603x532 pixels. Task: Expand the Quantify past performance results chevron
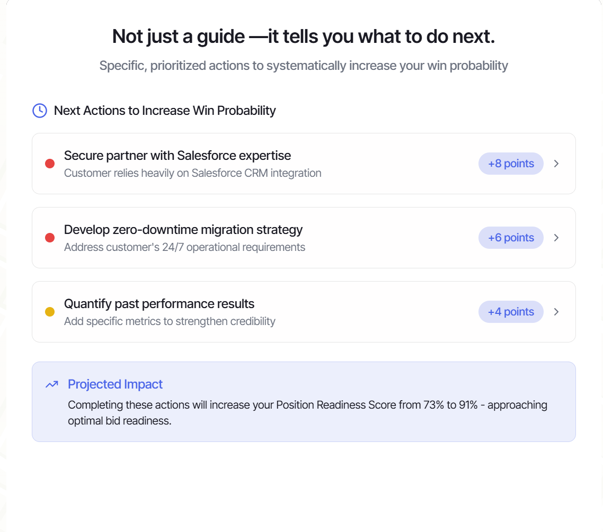[x=556, y=312]
